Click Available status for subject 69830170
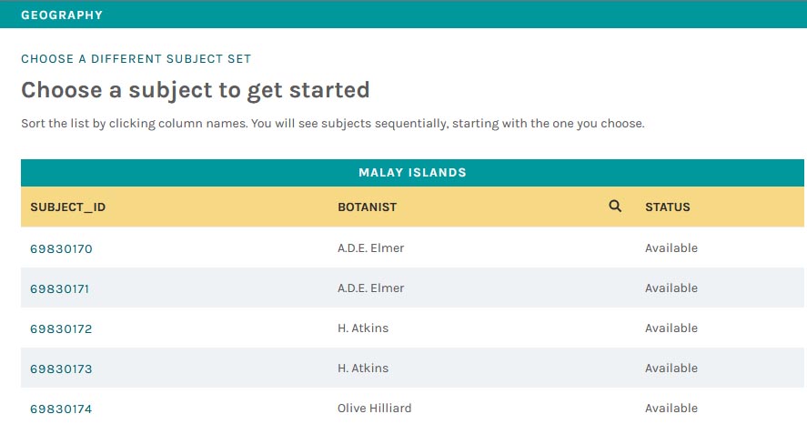 click(671, 248)
